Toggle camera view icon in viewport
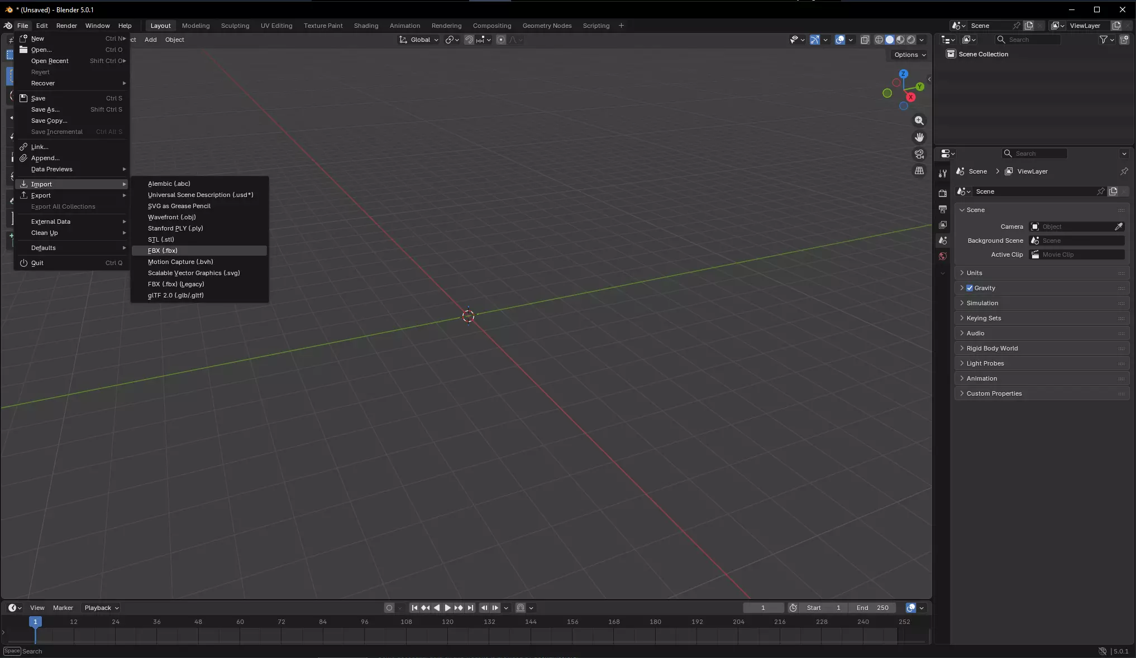 pyautogui.click(x=919, y=154)
